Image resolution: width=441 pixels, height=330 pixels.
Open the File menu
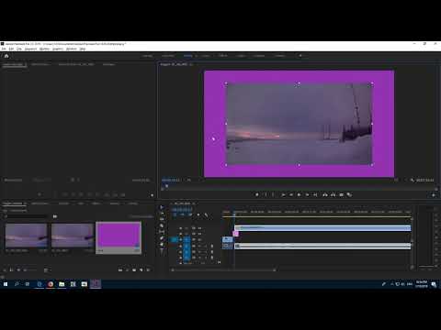[4, 49]
